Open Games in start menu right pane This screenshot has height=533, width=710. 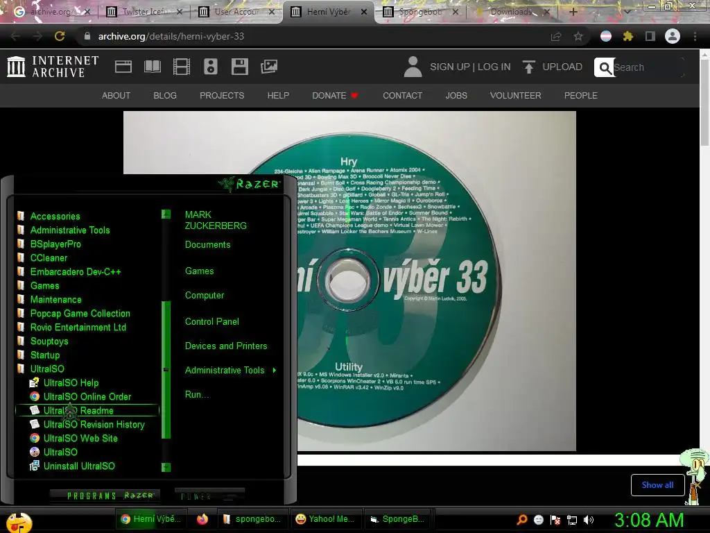click(199, 271)
